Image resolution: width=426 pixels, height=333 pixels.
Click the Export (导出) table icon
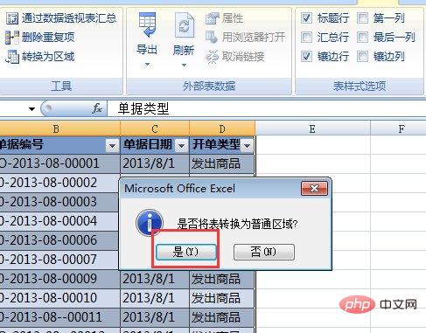coord(147,24)
